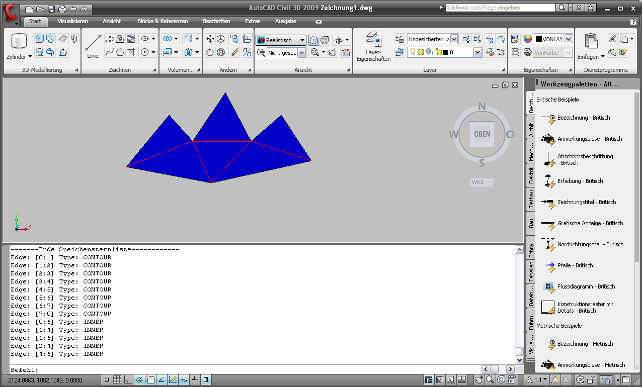Click the OBEN face on ViewCube
642x387 pixels.
point(481,134)
